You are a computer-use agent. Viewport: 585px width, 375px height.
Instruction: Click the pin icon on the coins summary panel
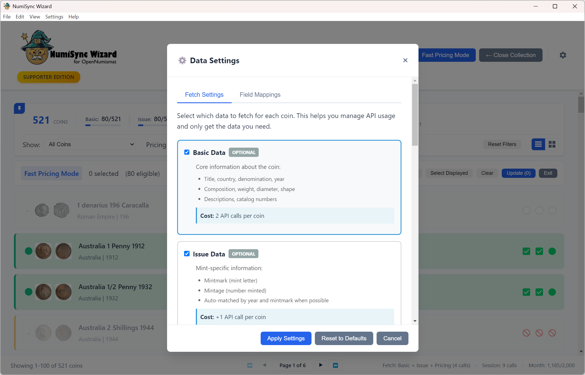(19, 108)
